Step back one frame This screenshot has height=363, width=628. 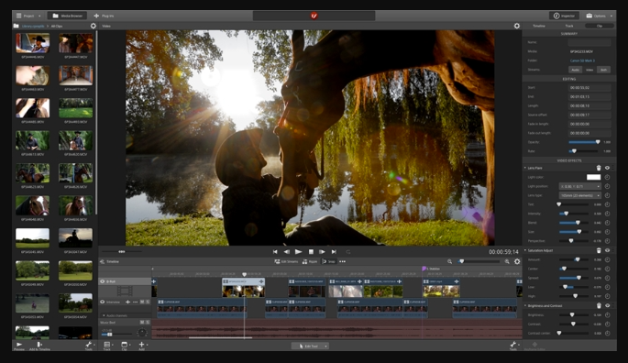[x=287, y=251]
